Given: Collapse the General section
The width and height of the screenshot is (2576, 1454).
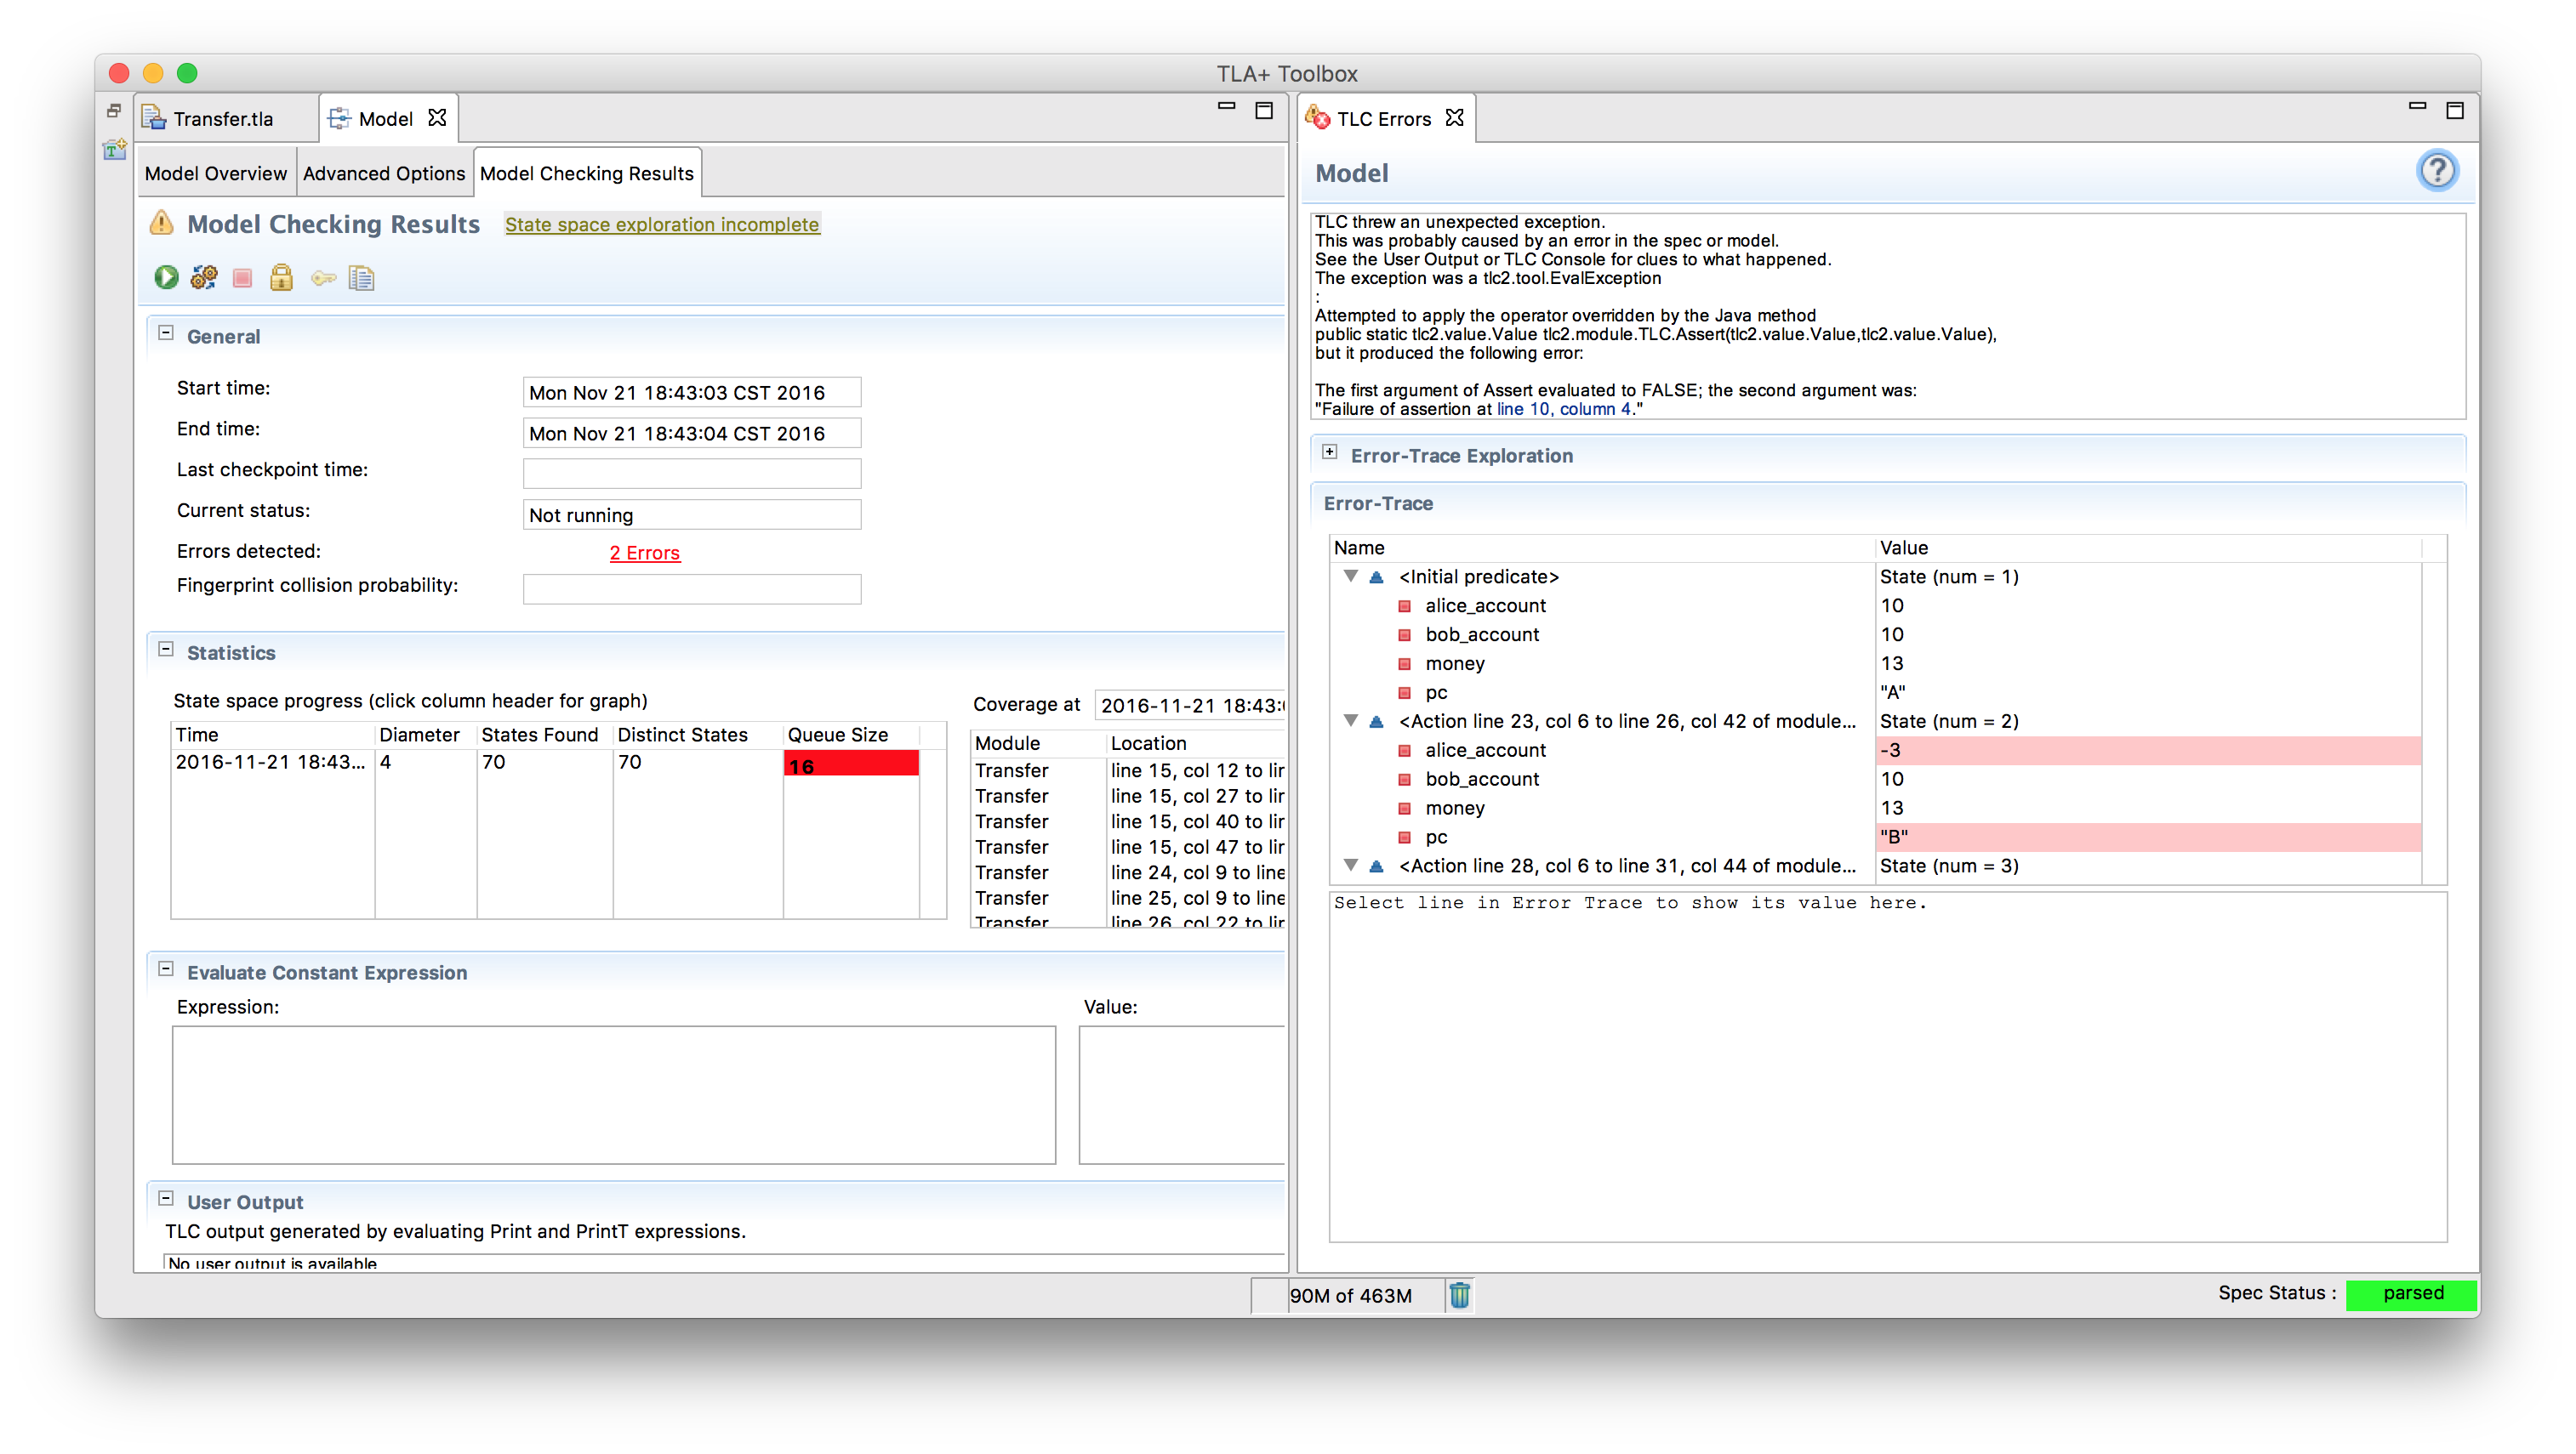Looking at the screenshot, I should tap(166, 334).
